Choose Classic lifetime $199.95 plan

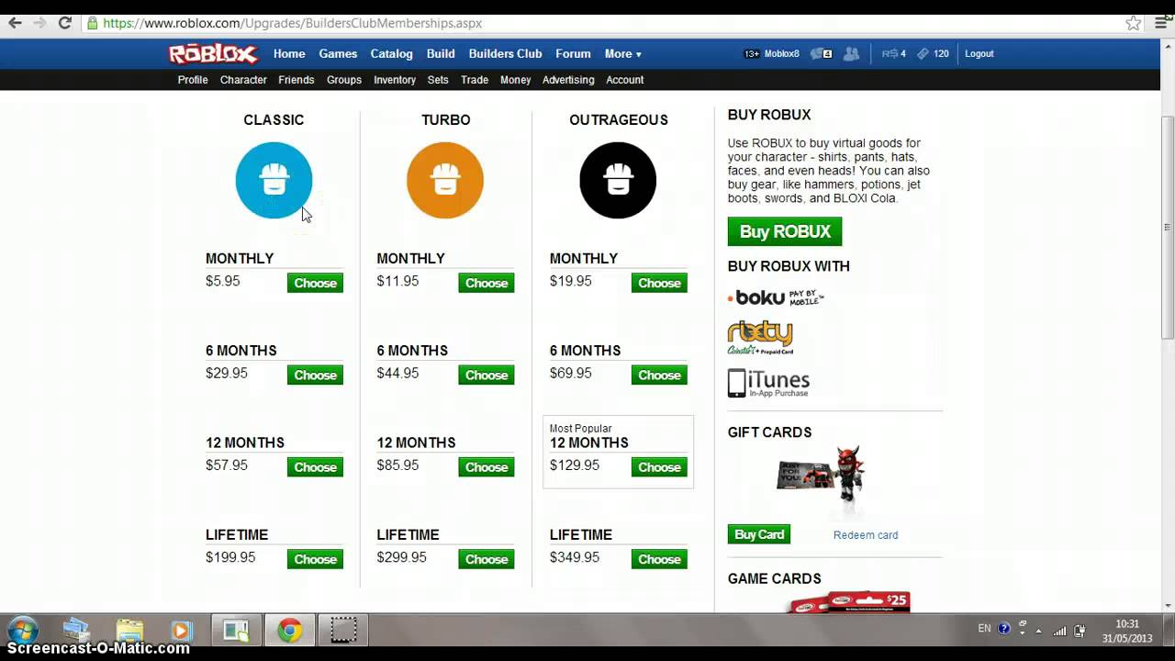315,559
